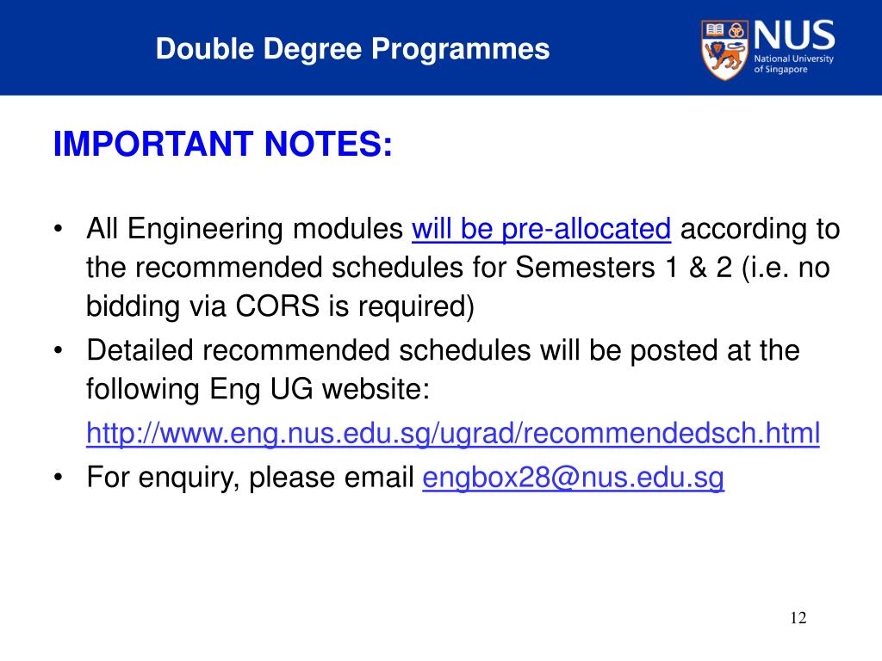Screen dimensions: 882x661
Task: Click the 'All Engineering modules' text
Action: point(245,229)
